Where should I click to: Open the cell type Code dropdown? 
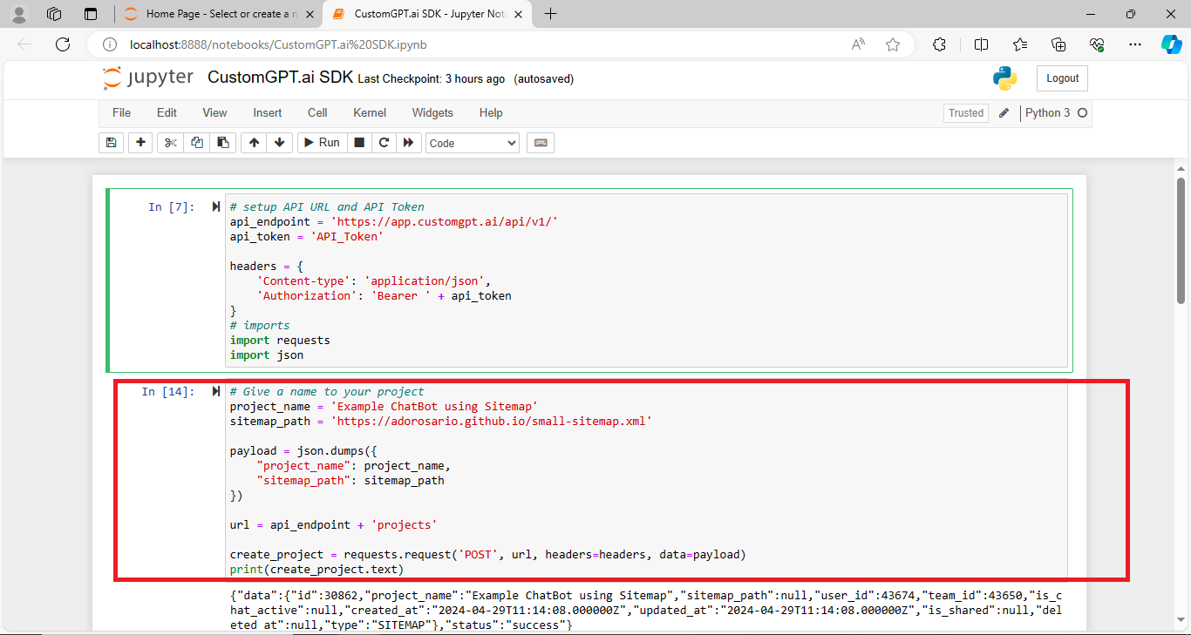point(472,142)
